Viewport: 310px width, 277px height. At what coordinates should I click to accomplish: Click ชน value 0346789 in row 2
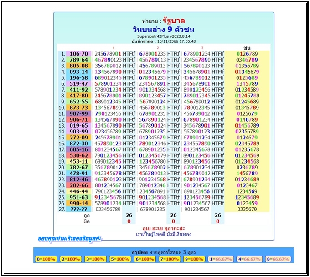pos(247,60)
